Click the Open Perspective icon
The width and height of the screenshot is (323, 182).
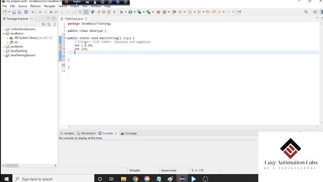tap(315, 12)
